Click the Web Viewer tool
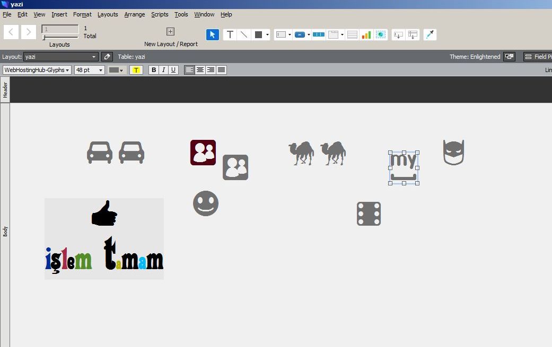 pyautogui.click(x=381, y=35)
